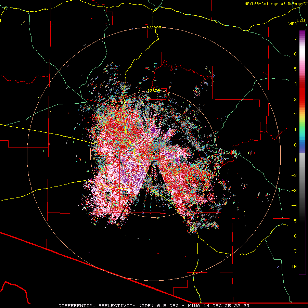308x308 pixels.
Task: Click the TH label on the color scale
Action: [x=294, y=266]
